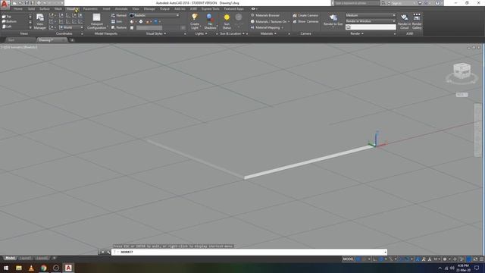Click in the command line input
This screenshot has height=273, width=485.
tap(249, 252)
